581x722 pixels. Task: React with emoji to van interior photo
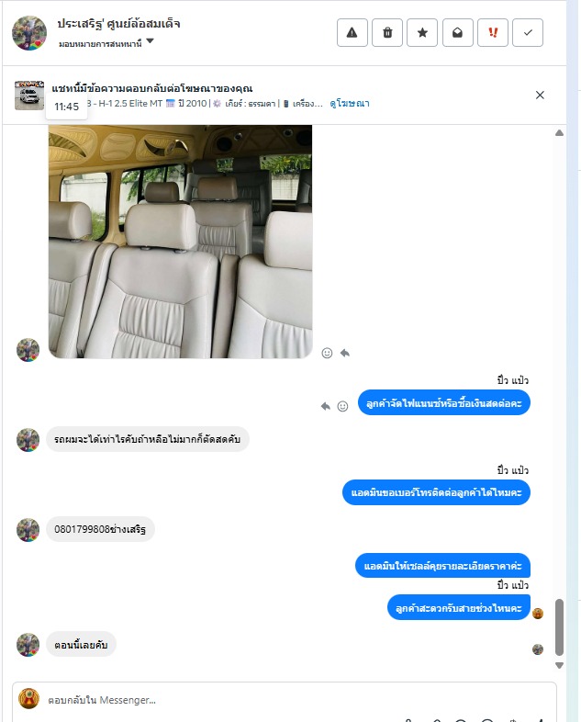(x=327, y=353)
